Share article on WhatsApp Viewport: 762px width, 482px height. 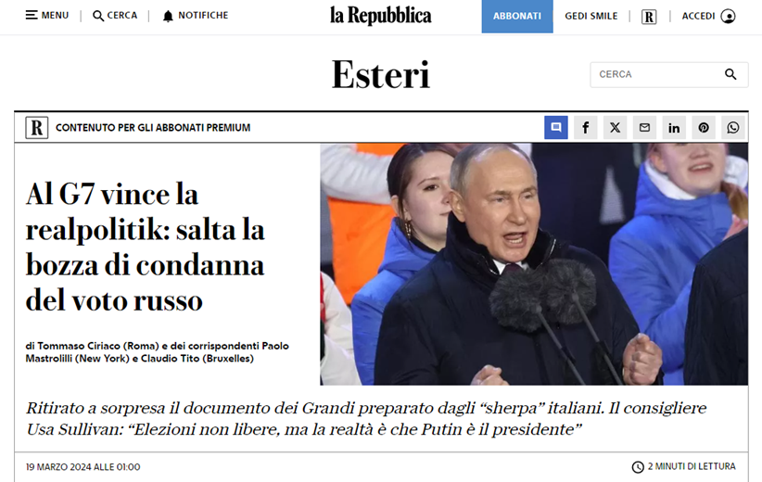click(733, 127)
